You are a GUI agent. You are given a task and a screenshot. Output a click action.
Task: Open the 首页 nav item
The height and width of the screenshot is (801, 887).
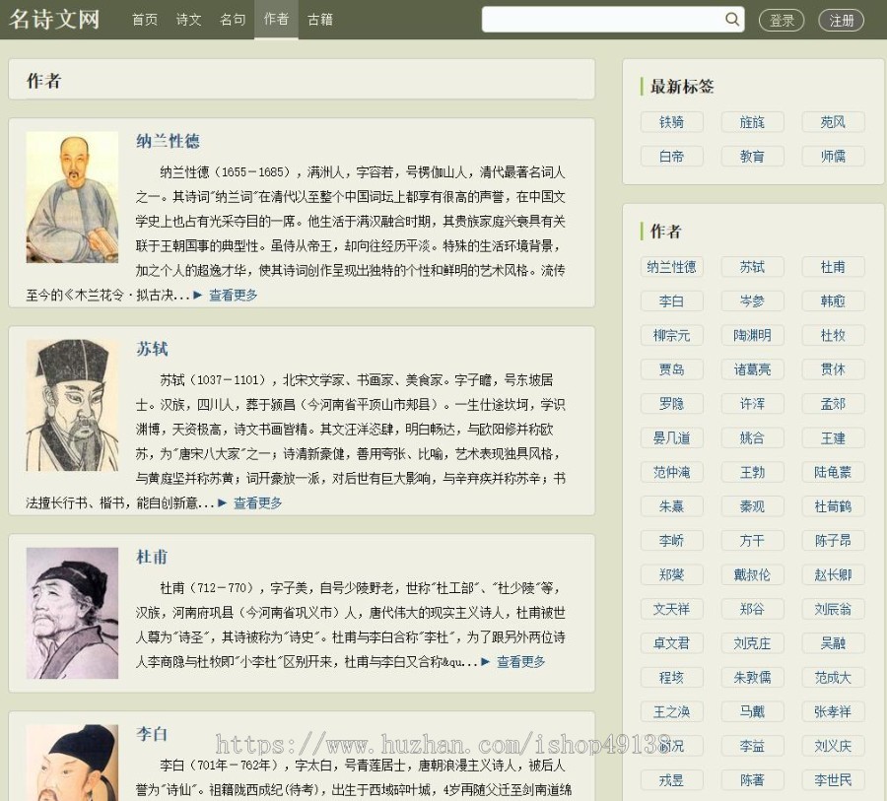145,20
